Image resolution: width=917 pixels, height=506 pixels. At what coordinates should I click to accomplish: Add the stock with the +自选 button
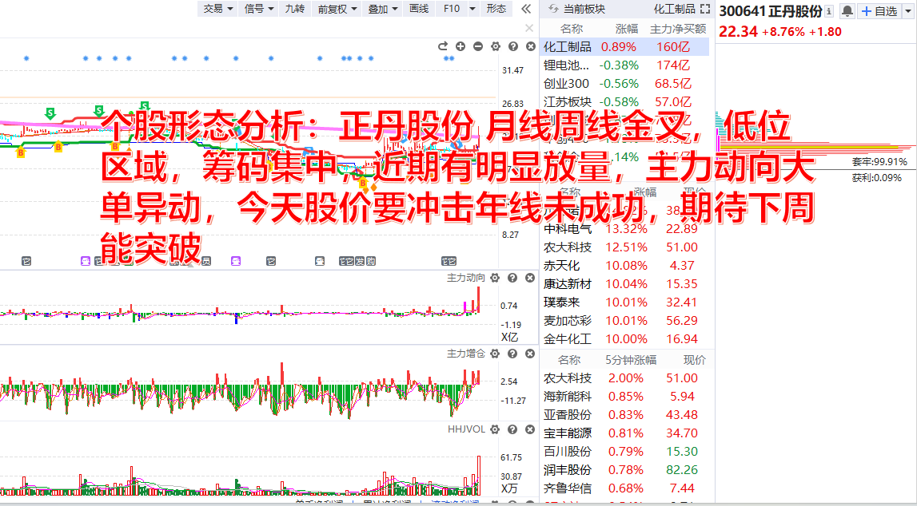[x=879, y=11]
